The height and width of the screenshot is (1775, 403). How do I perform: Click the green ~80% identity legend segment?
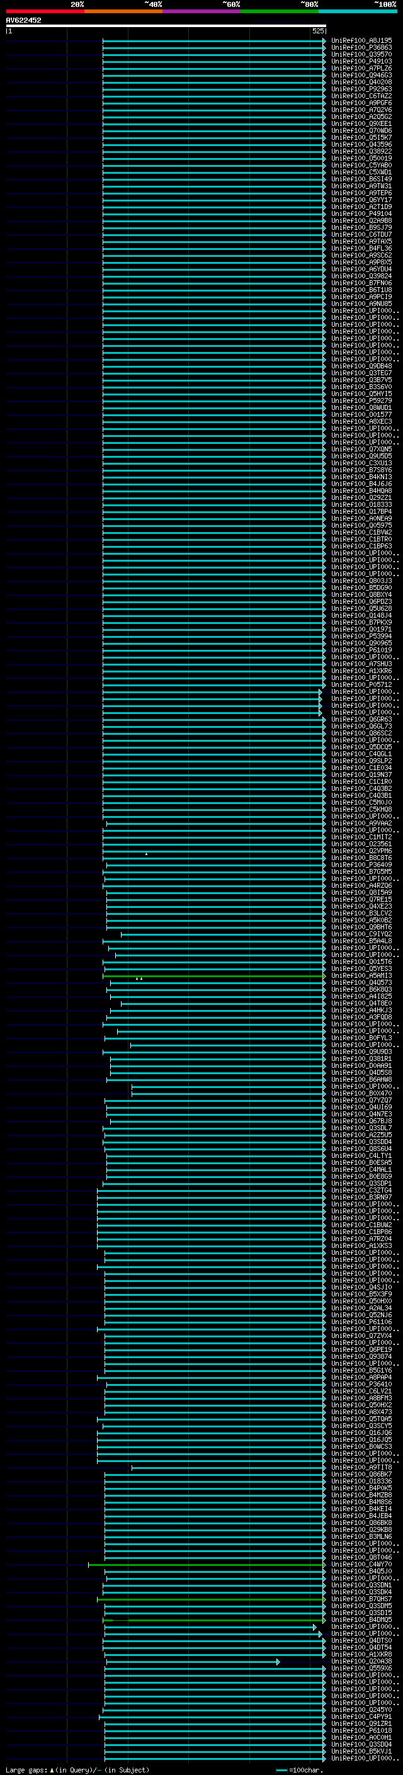pos(280,11)
